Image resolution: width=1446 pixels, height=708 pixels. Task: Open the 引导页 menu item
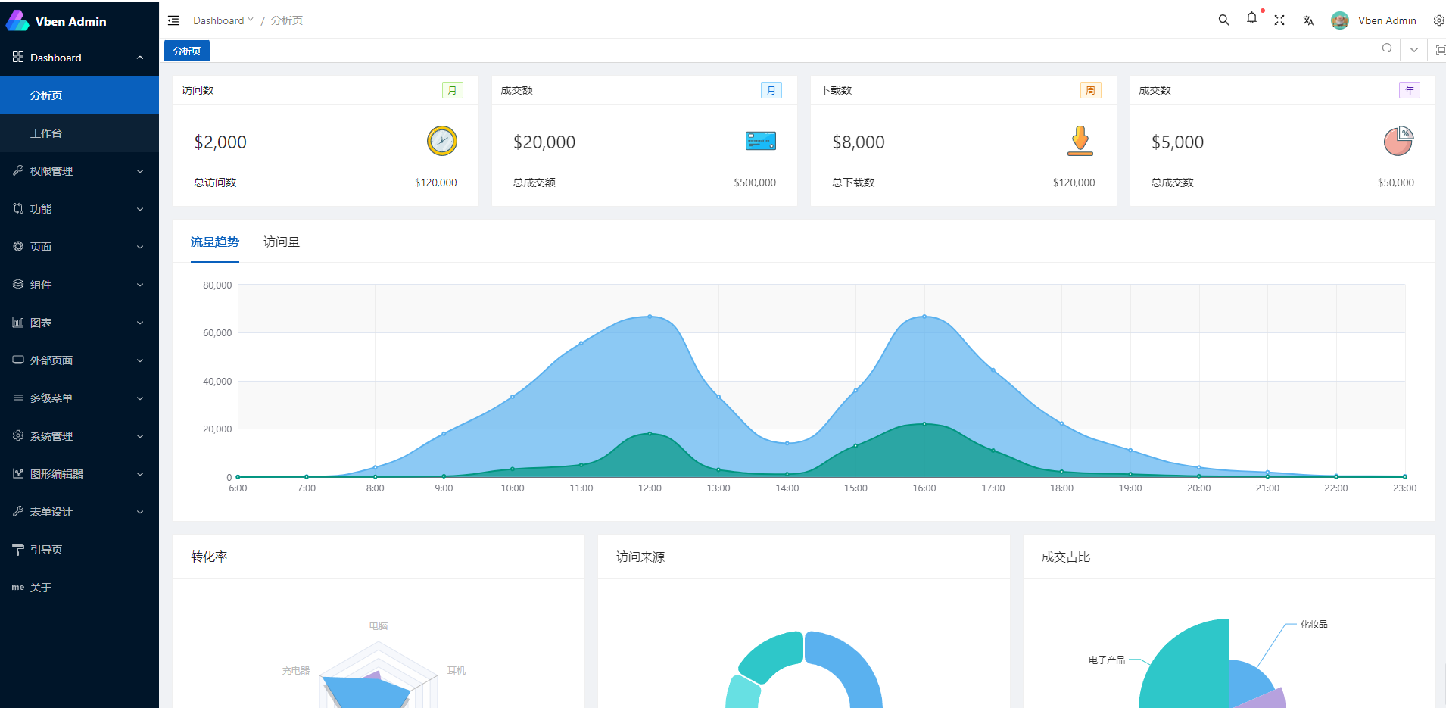coord(79,550)
